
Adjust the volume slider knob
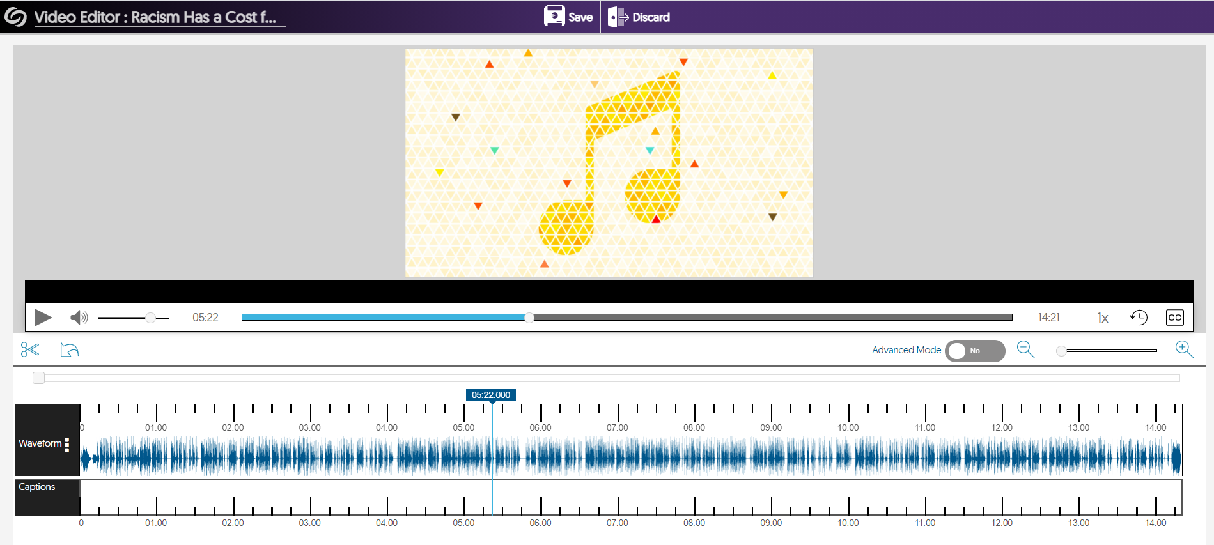click(150, 318)
